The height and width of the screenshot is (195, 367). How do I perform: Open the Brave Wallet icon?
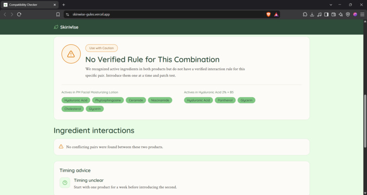[x=333, y=15]
